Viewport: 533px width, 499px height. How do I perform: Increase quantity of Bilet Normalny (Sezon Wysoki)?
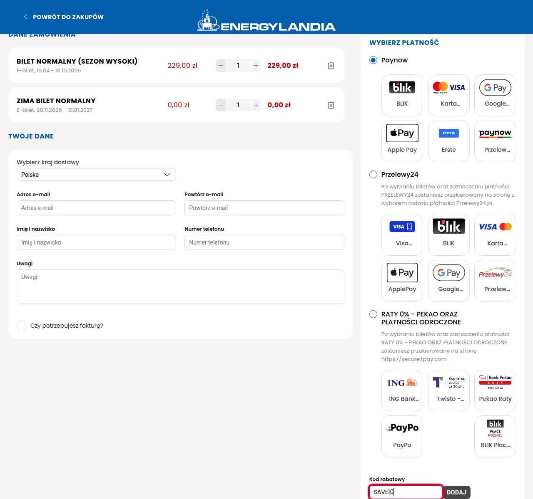[x=256, y=66]
